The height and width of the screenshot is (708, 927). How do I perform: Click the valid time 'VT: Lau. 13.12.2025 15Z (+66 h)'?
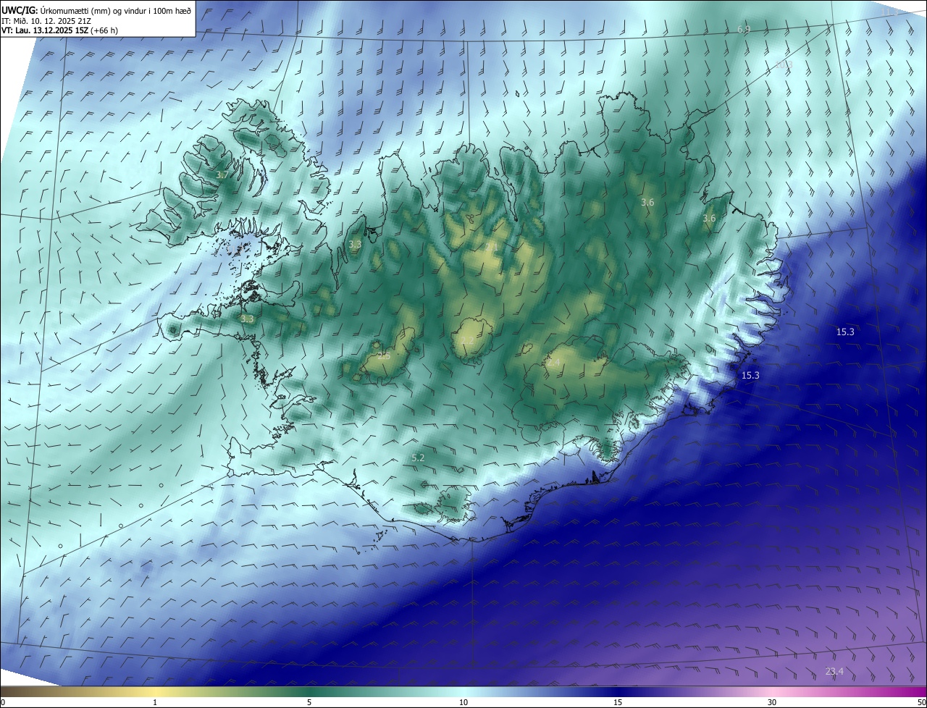(x=59, y=30)
